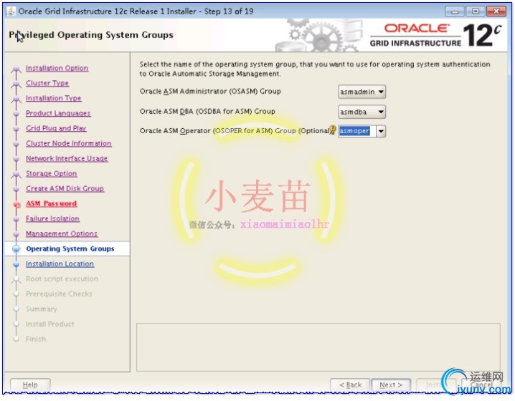Click the disabled Finish step
This screenshot has height=401, width=515.
click(x=36, y=339)
